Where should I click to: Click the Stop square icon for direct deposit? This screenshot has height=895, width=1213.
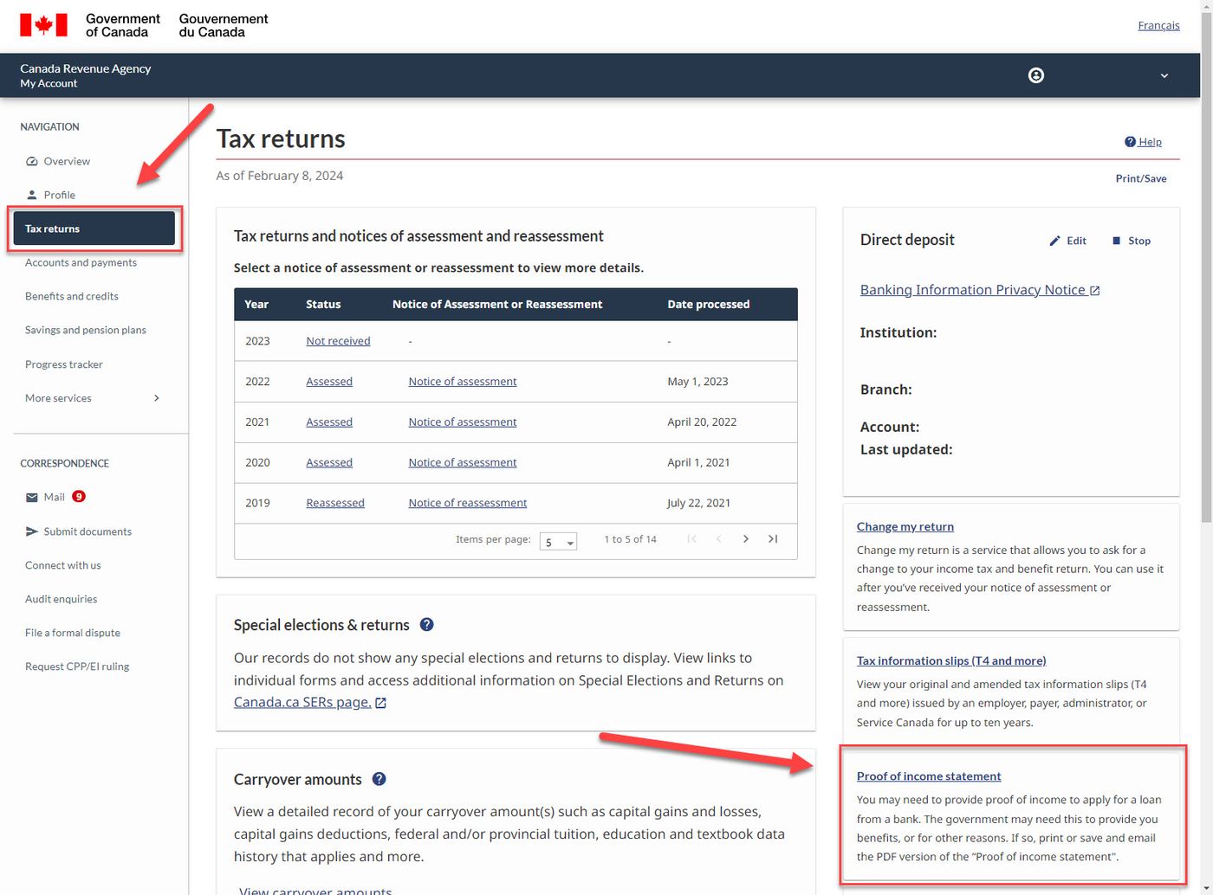point(1116,241)
